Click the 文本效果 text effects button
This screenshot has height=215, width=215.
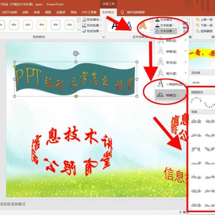point(166,31)
